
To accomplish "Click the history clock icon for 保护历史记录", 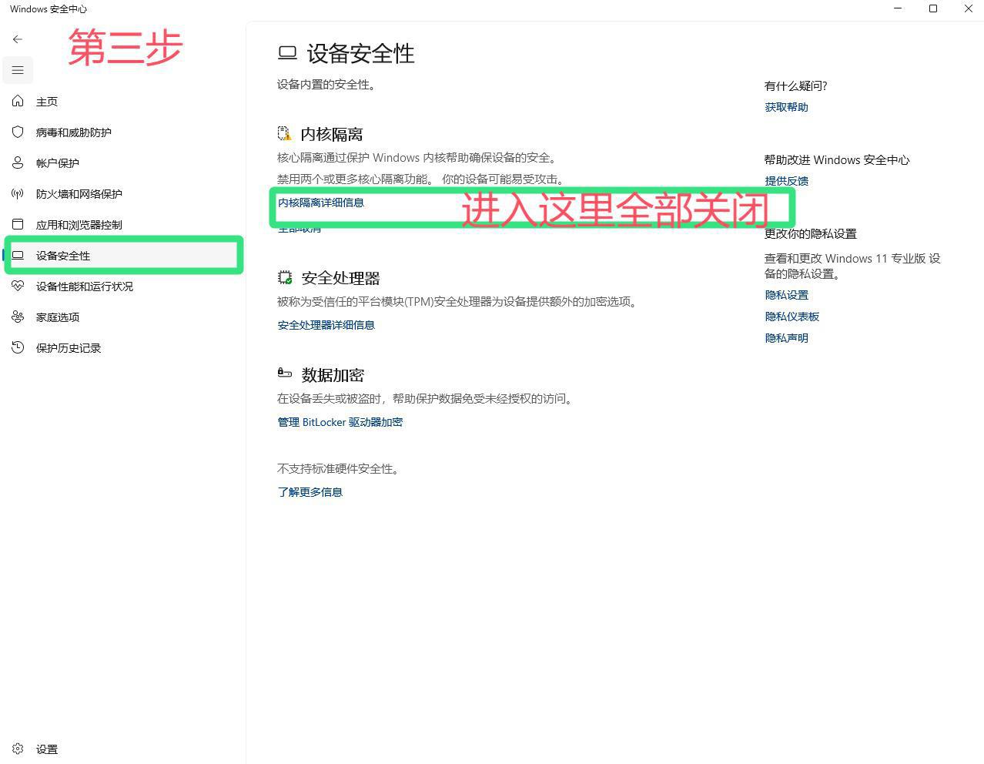I will point(18,347).
